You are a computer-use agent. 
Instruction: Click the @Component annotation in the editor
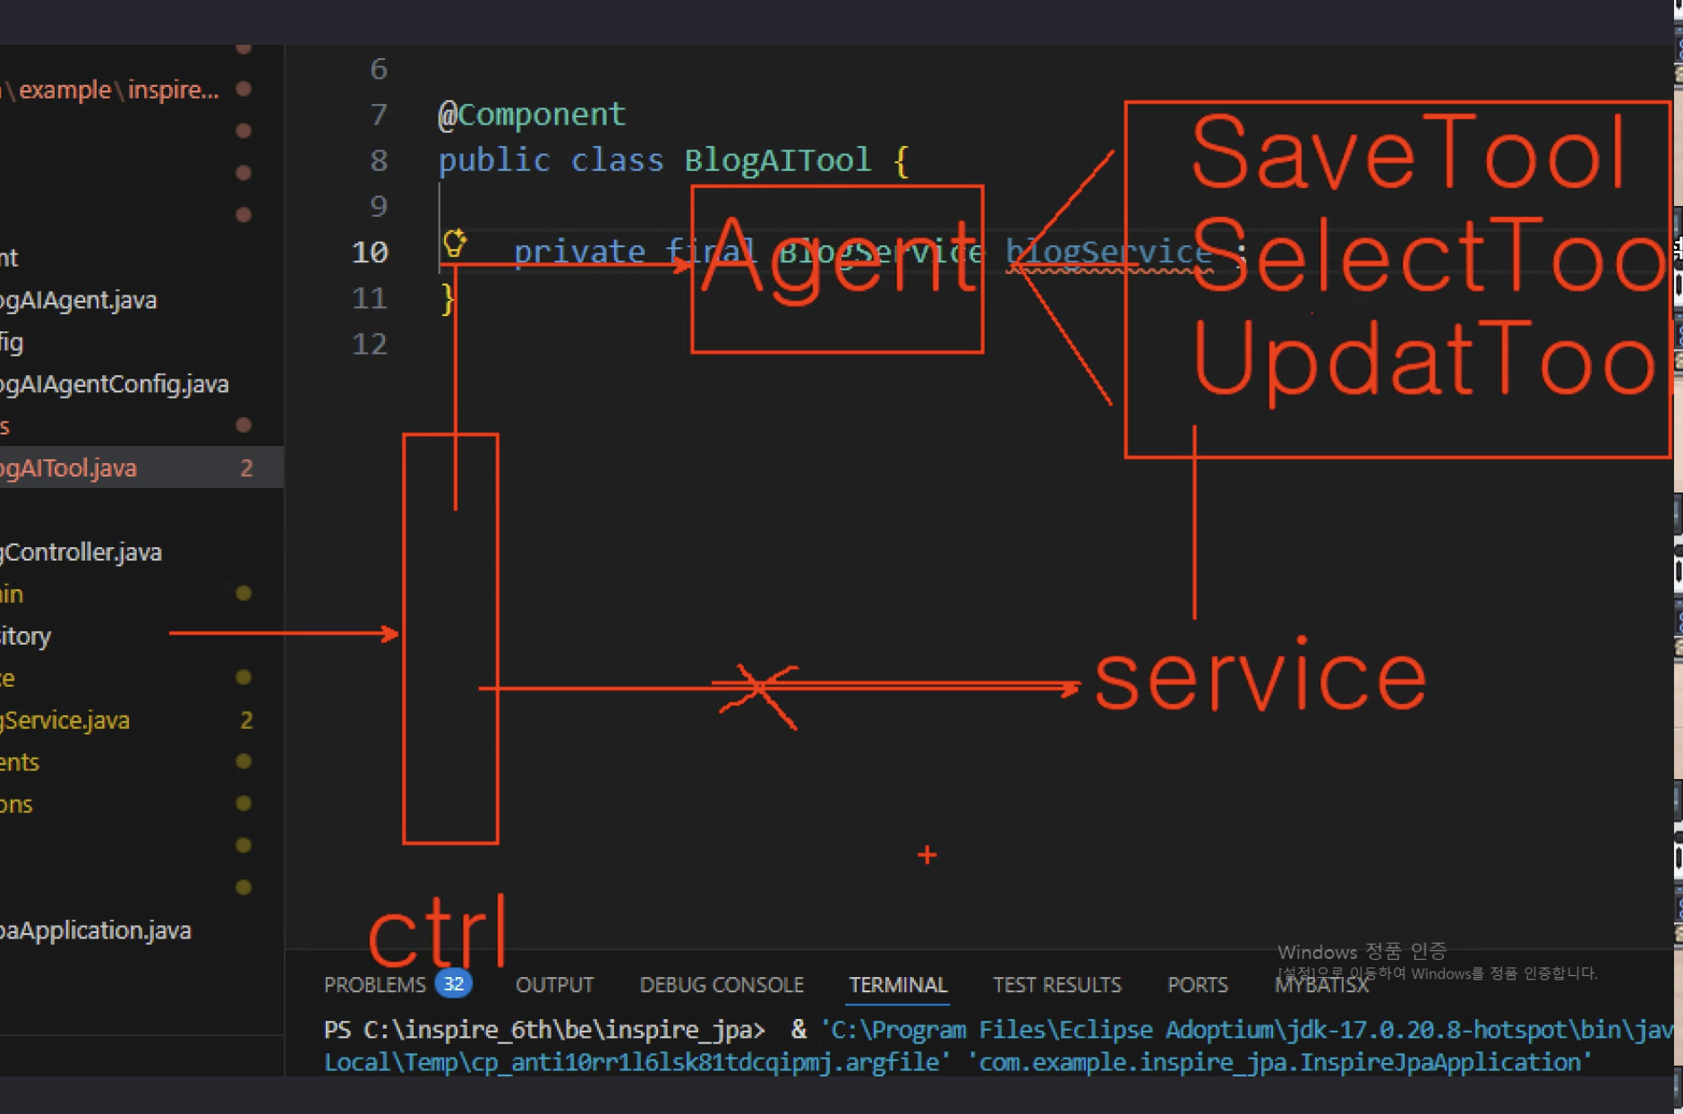click(x=532, y=115)
